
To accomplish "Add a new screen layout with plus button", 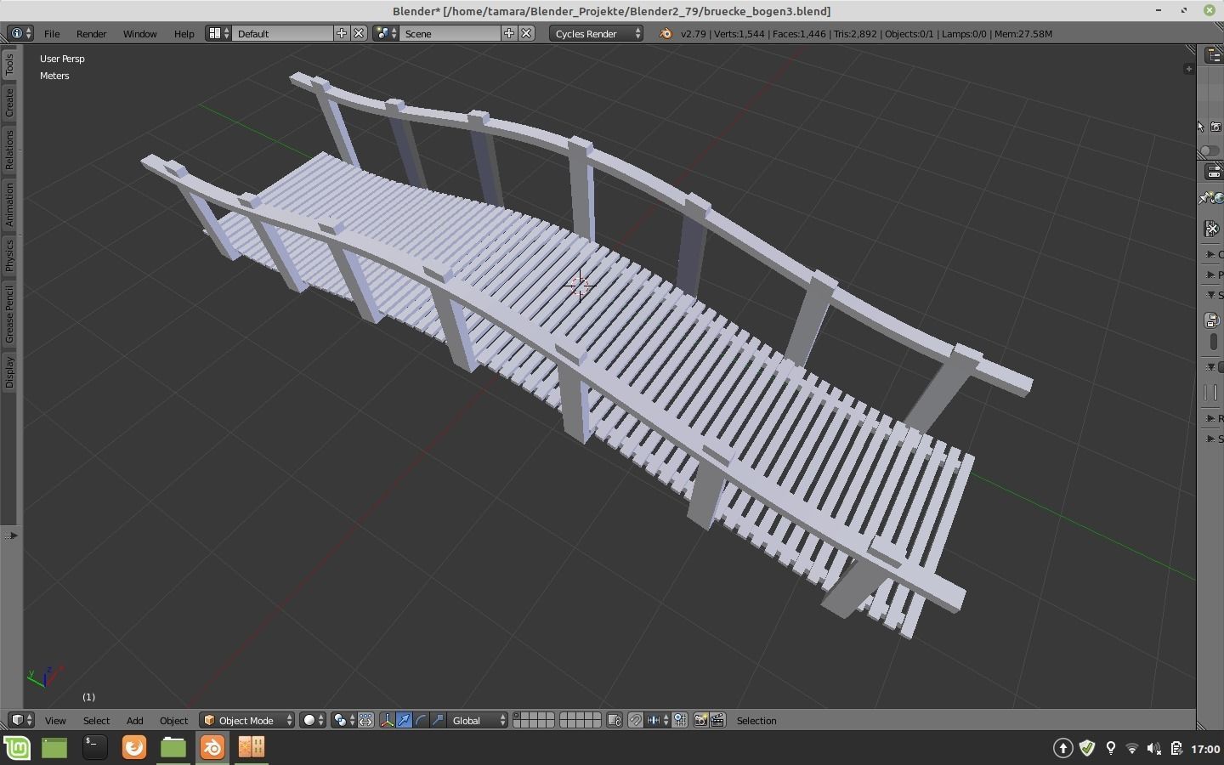I will tap(342, 33).
